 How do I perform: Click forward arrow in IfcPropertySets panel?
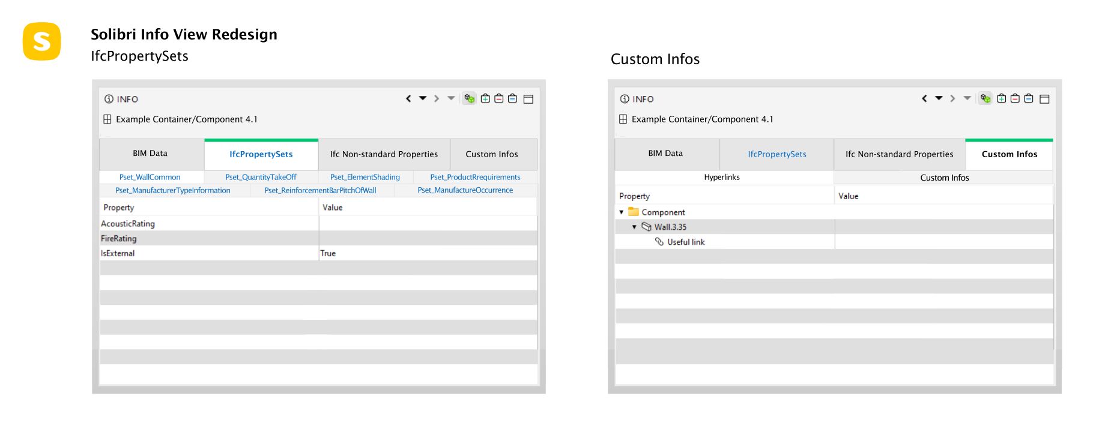coord(437,98)
